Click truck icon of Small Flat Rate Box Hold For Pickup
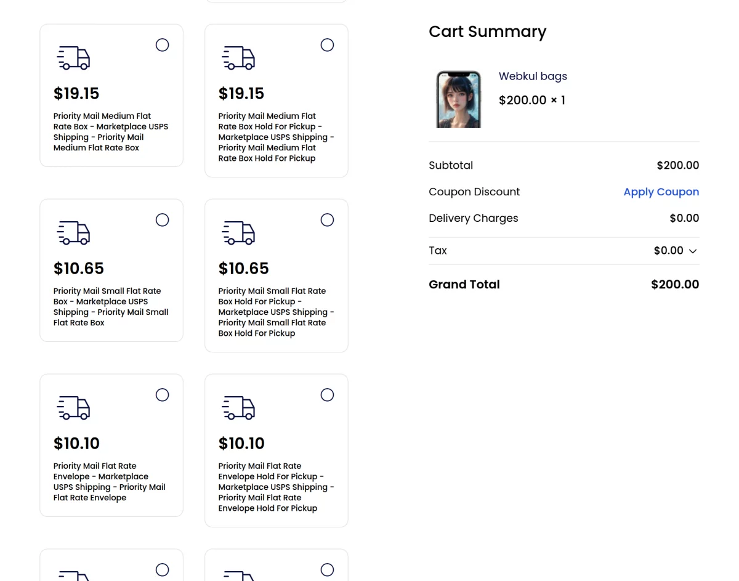Screen dimensions: 739x581 [x=238, y=233]
